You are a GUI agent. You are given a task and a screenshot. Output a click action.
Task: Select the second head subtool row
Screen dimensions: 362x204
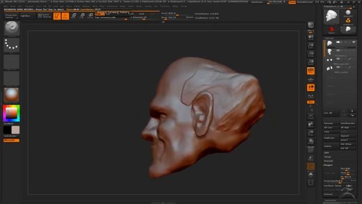341,53
